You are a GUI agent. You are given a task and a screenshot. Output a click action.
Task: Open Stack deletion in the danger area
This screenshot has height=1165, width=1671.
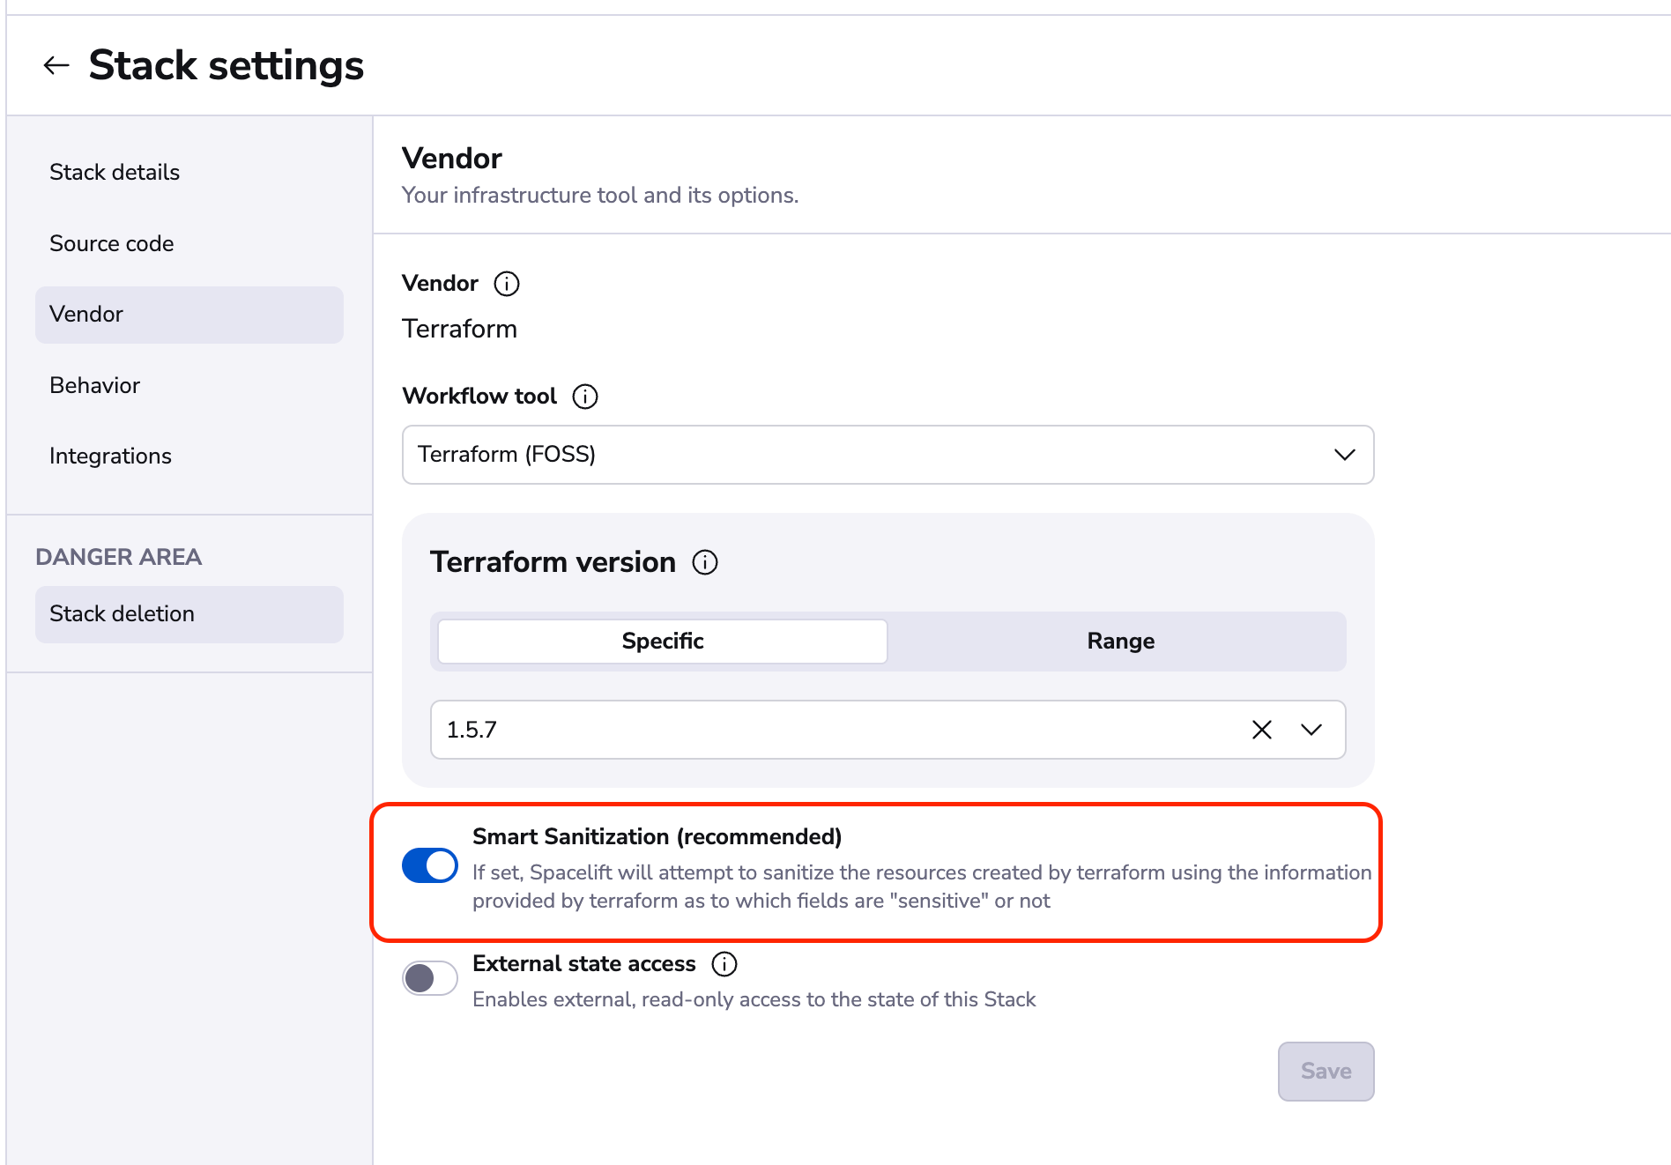point(123,614)
